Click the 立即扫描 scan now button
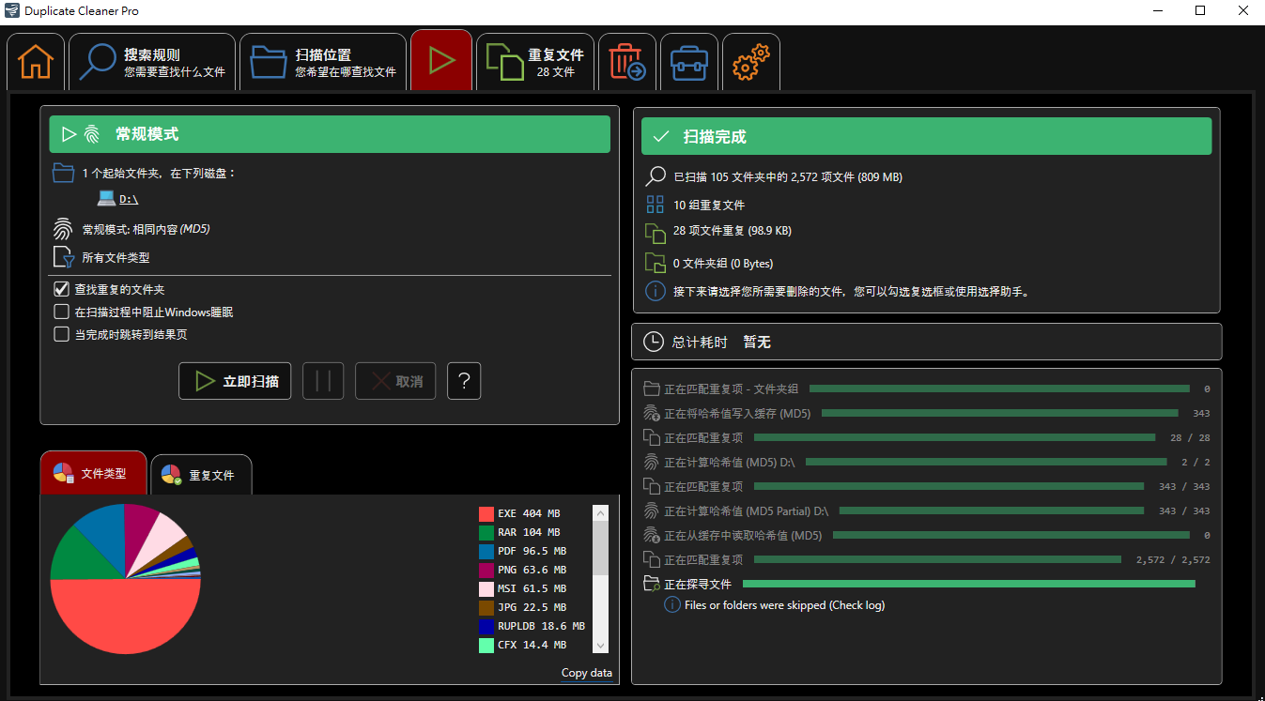 point(235,381)
